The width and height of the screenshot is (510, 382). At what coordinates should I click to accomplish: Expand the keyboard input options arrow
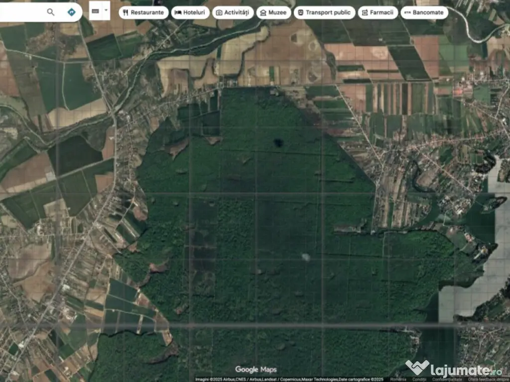[x=106, y=10]
